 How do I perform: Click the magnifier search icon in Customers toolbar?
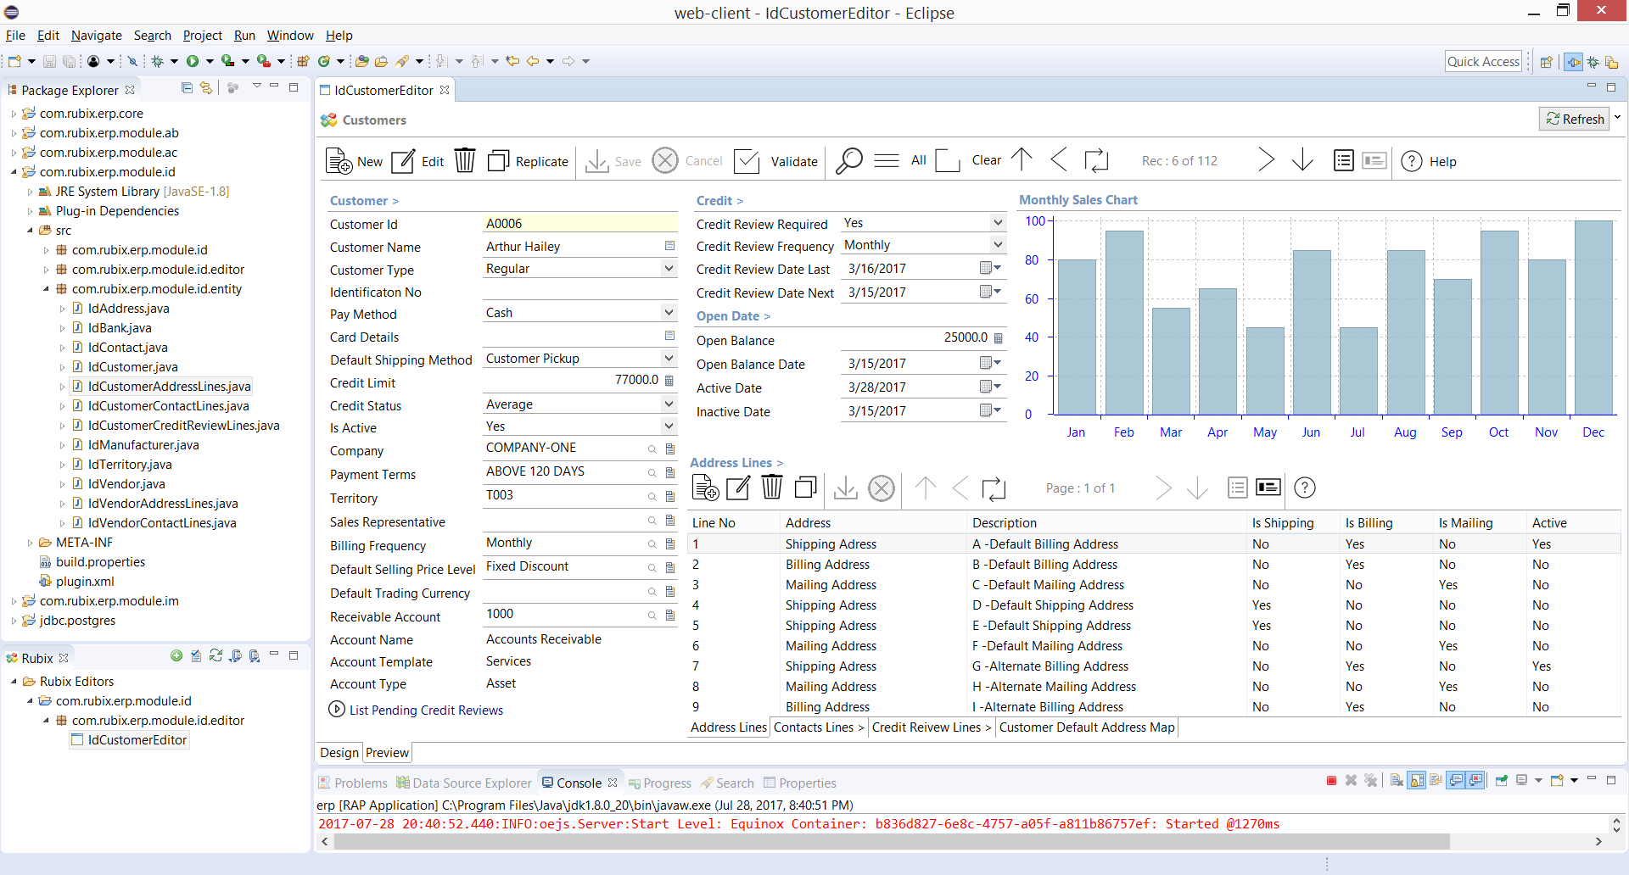coord(848,160)
